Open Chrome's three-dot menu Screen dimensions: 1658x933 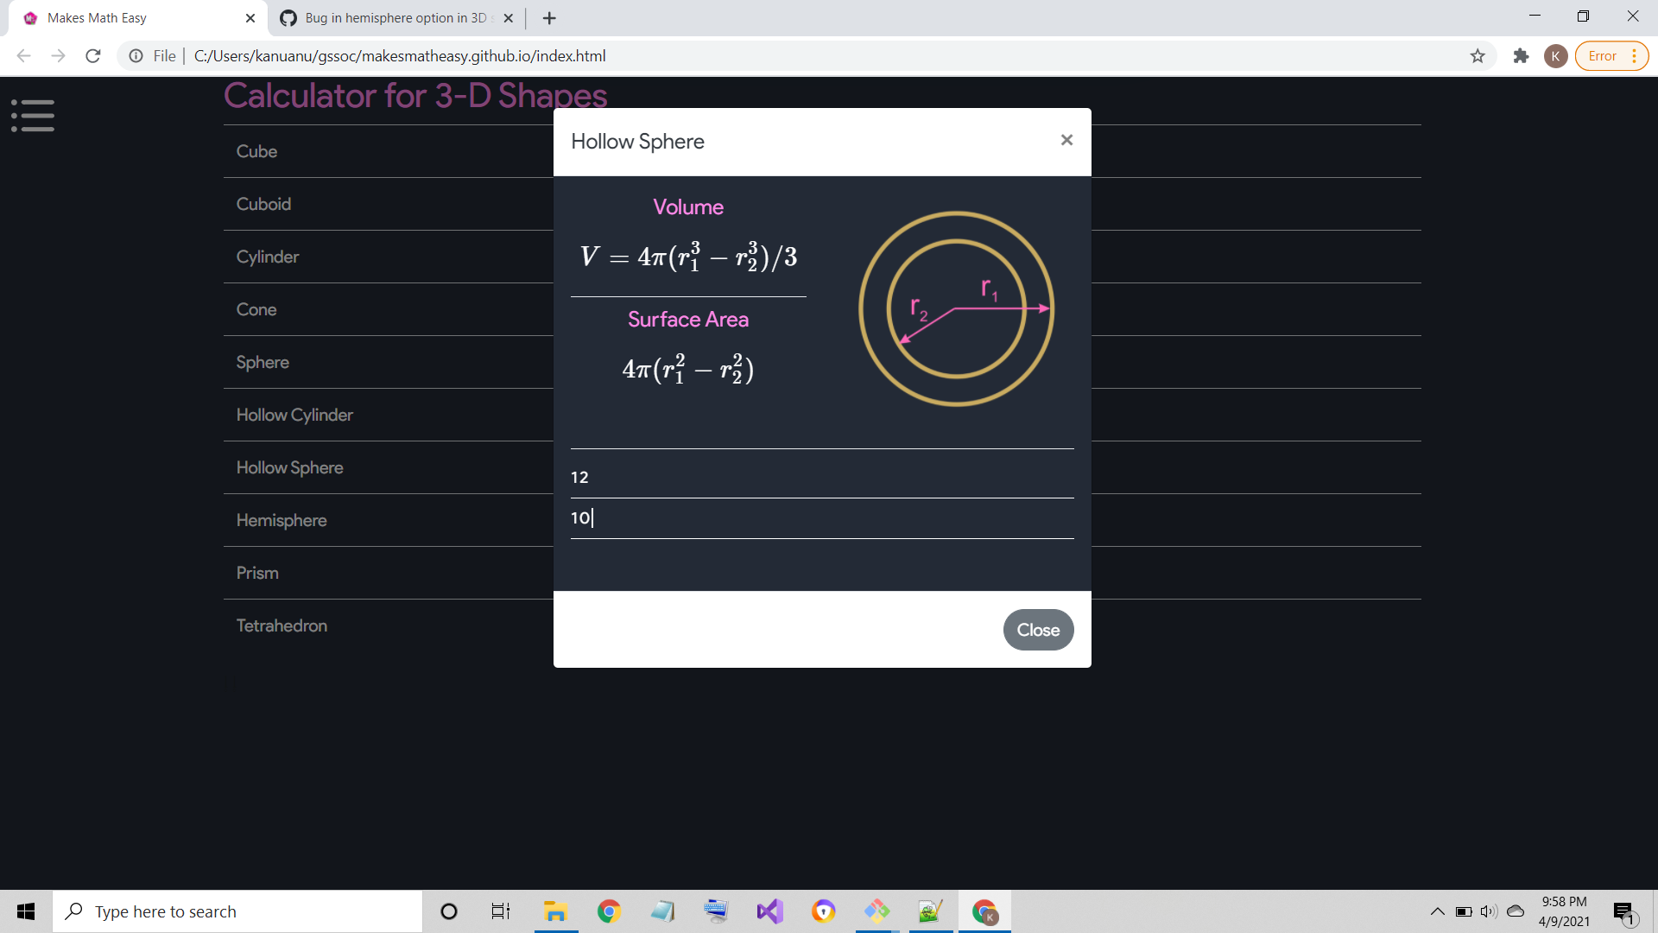coord(1636,55)
